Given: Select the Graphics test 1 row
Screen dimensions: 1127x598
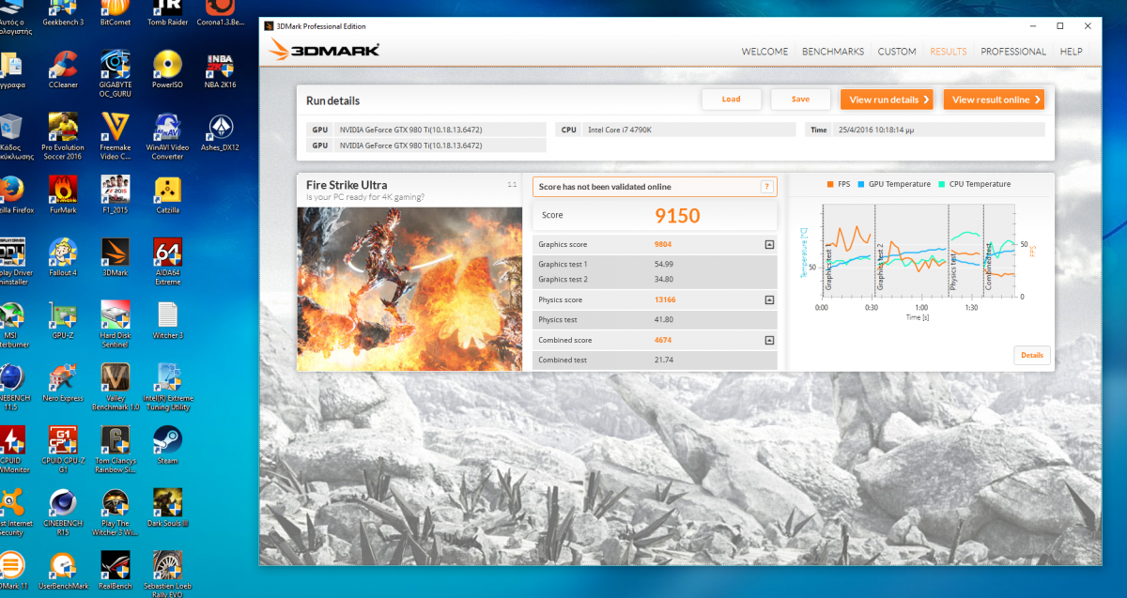Looking at the screenshot, I should coord(655,265).
